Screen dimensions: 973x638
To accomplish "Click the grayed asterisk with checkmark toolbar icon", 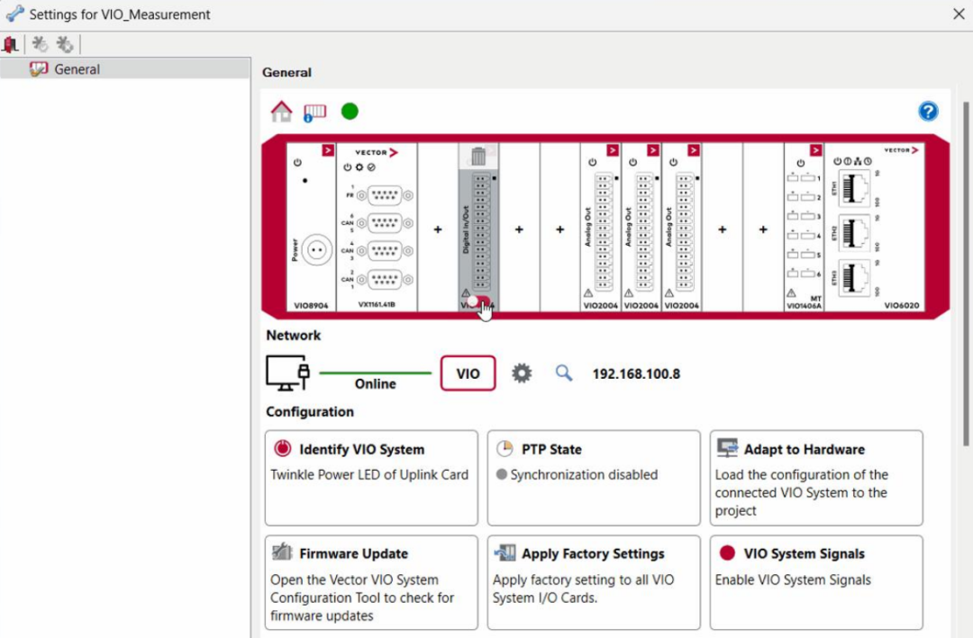I will [40, 44].
